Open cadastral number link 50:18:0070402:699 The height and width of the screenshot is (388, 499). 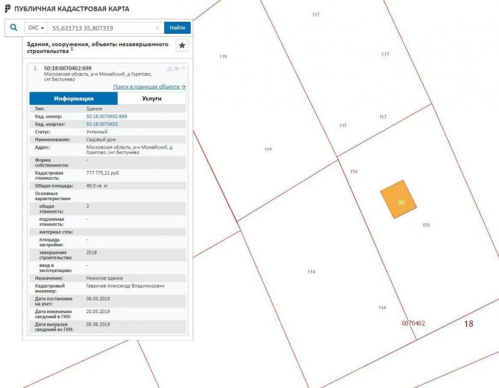coord(107,117)
